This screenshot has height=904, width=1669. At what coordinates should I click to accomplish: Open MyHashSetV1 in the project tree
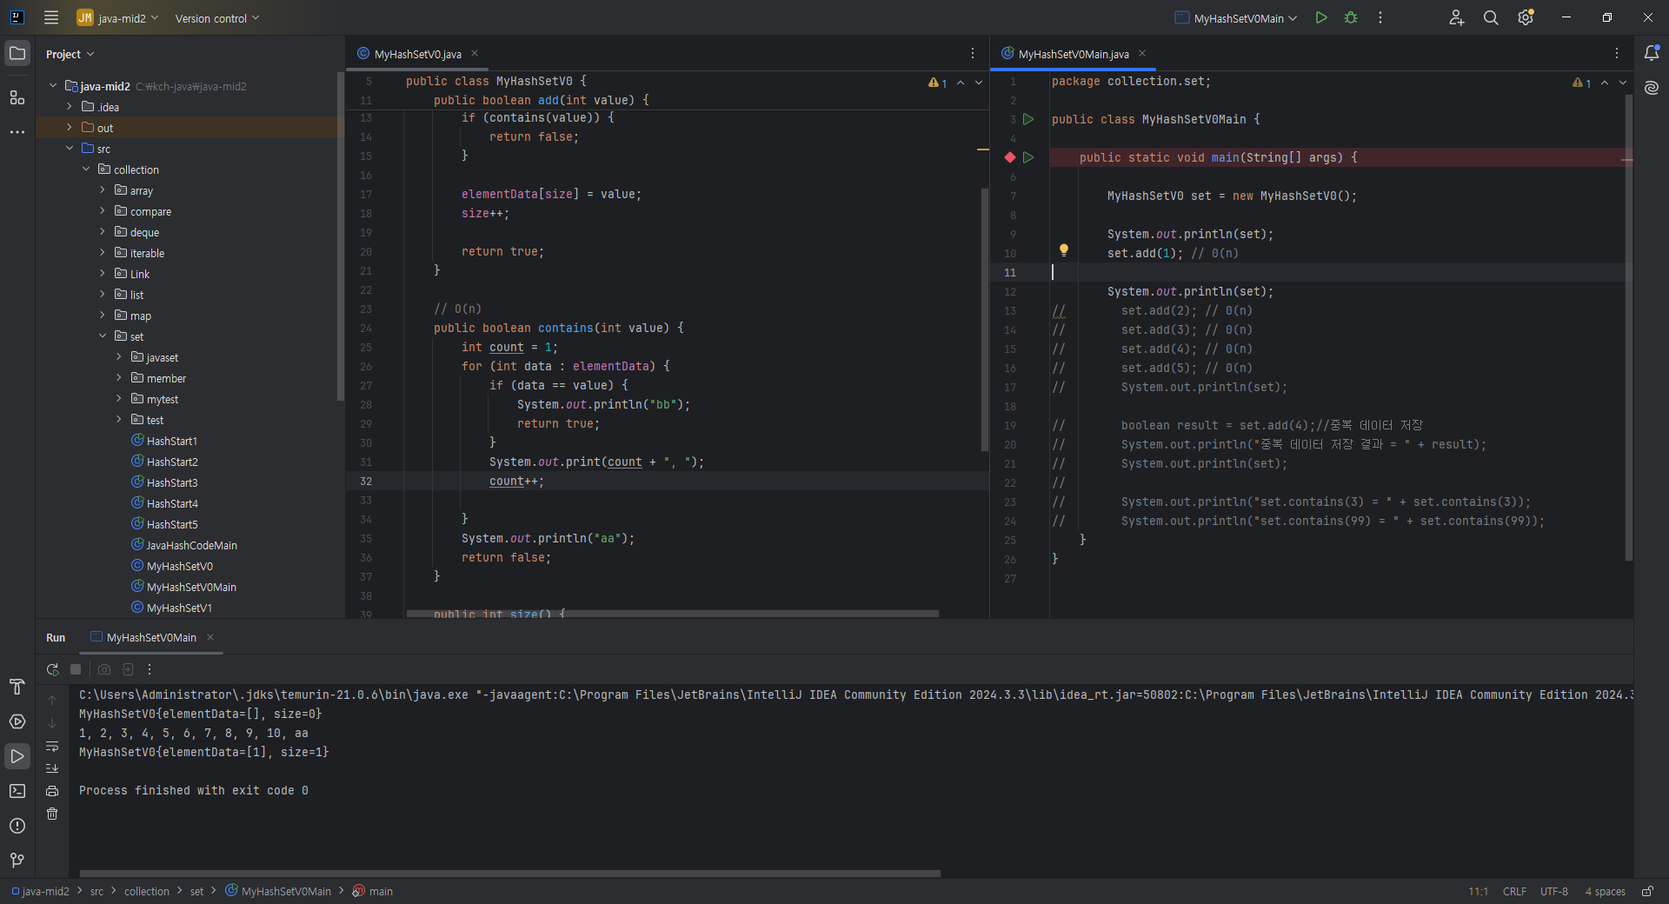click(179, 608)
